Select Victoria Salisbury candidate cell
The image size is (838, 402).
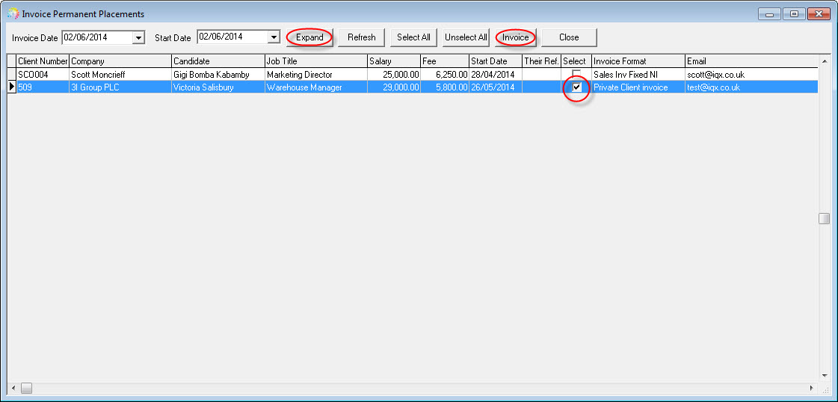pos(218,87)
